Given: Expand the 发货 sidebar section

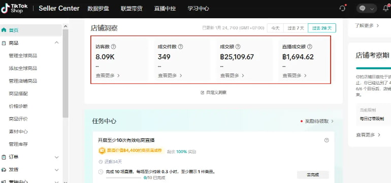Looking at the screenshot, I should click(56, 170).
